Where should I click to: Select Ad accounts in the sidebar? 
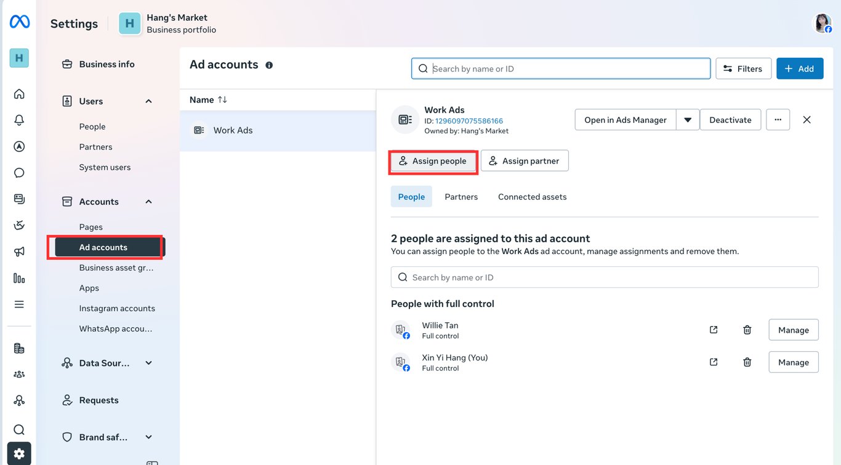coord(110,247)
